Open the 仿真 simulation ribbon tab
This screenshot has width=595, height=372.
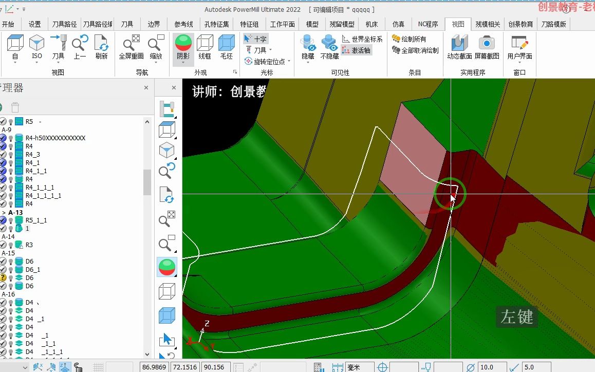398,24
